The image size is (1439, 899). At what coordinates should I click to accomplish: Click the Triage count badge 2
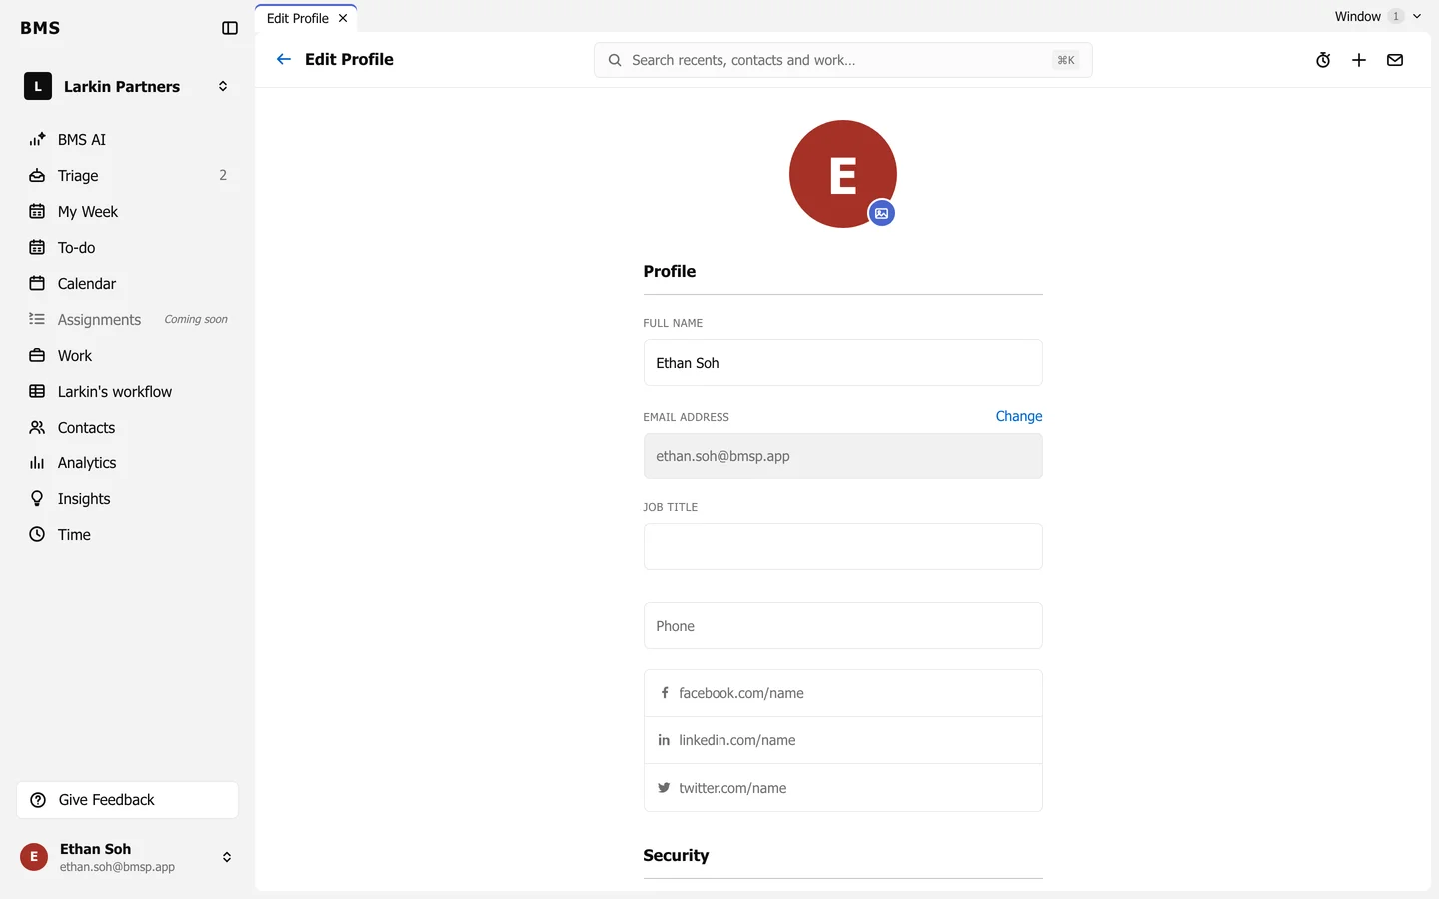point(223,175)
